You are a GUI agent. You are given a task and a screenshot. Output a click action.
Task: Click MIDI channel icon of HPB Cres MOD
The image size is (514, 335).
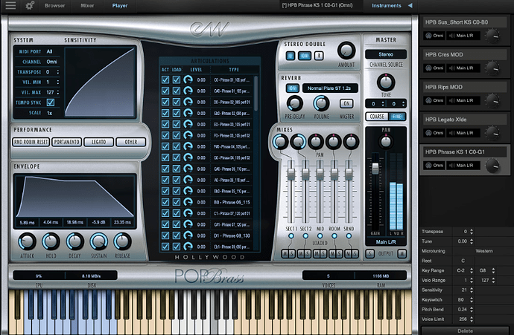tap(428, 68)
